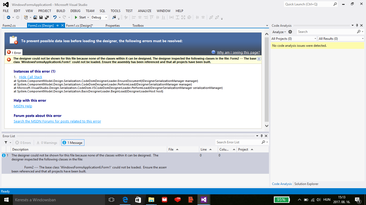Open the ANALYZE menu
This screenshot has width=366, height=205.
(x=145, y=11)
